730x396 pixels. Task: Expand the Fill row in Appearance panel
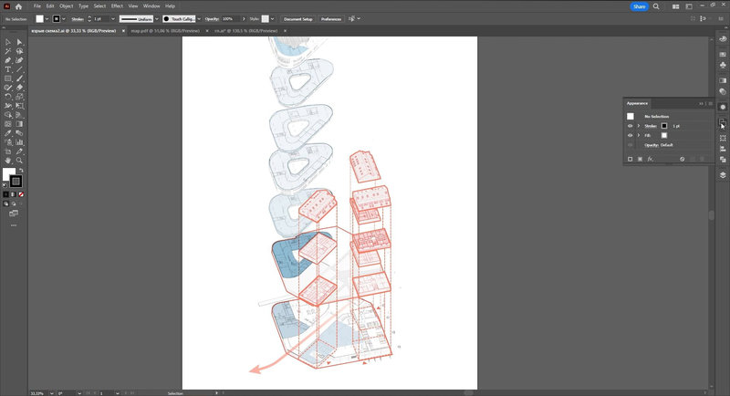point(638,135)
